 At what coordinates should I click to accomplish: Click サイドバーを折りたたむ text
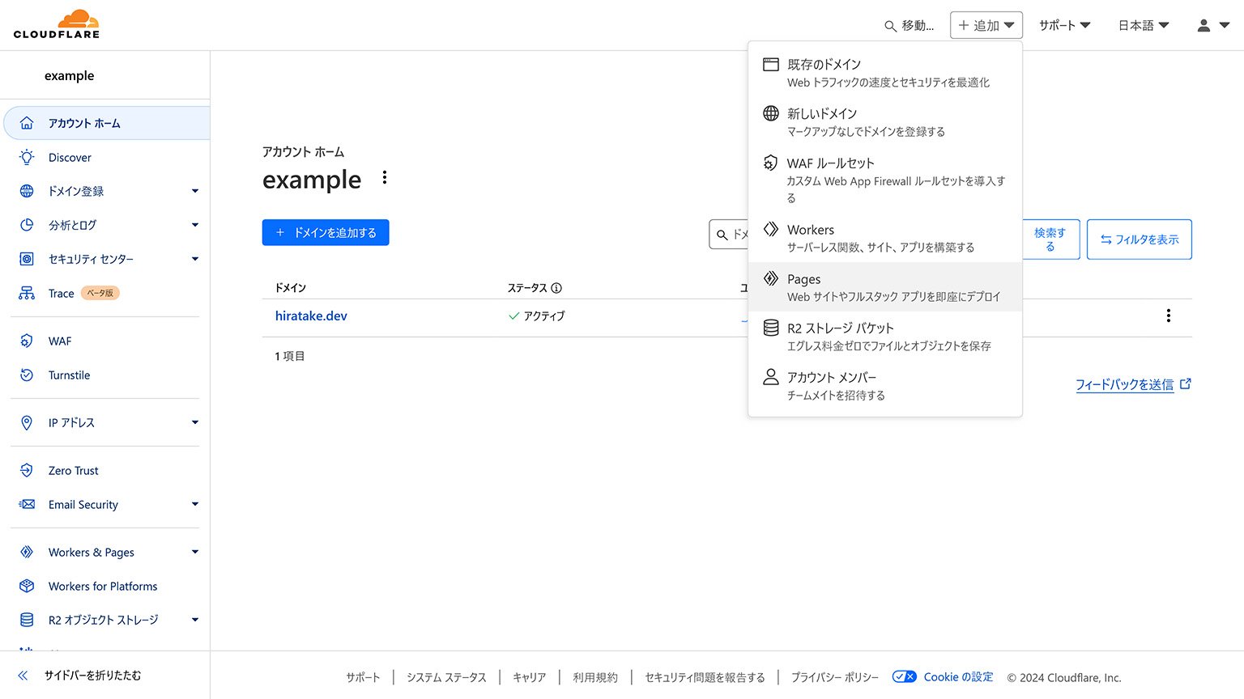(x=92, y=676)
